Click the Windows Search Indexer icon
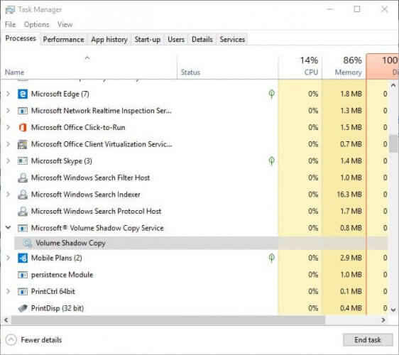 [x=23, y=195]
